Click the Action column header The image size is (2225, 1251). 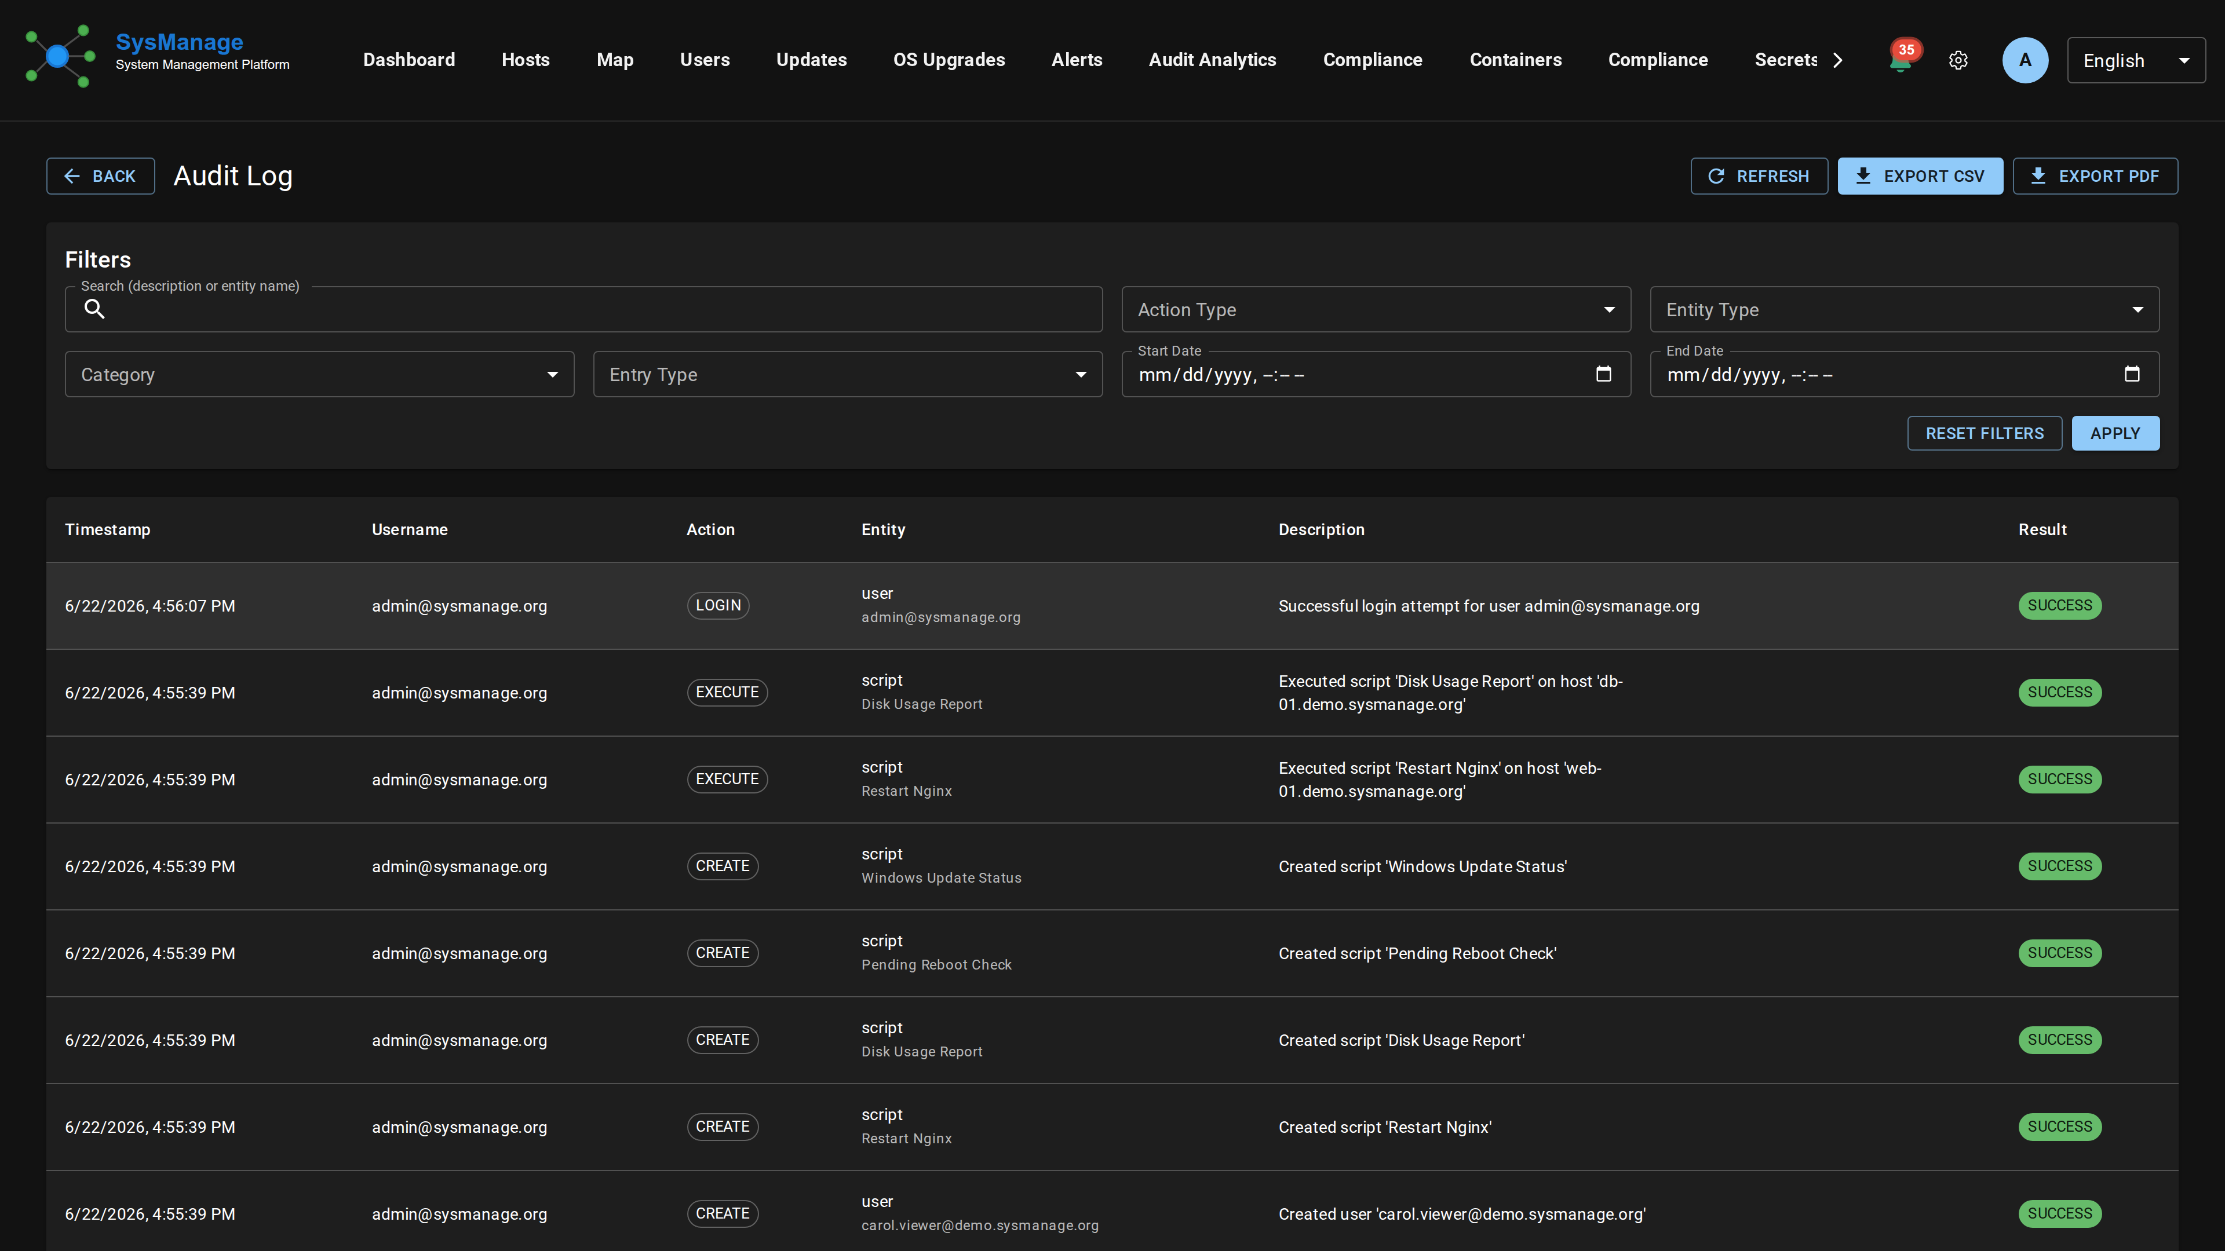(710, 529)
